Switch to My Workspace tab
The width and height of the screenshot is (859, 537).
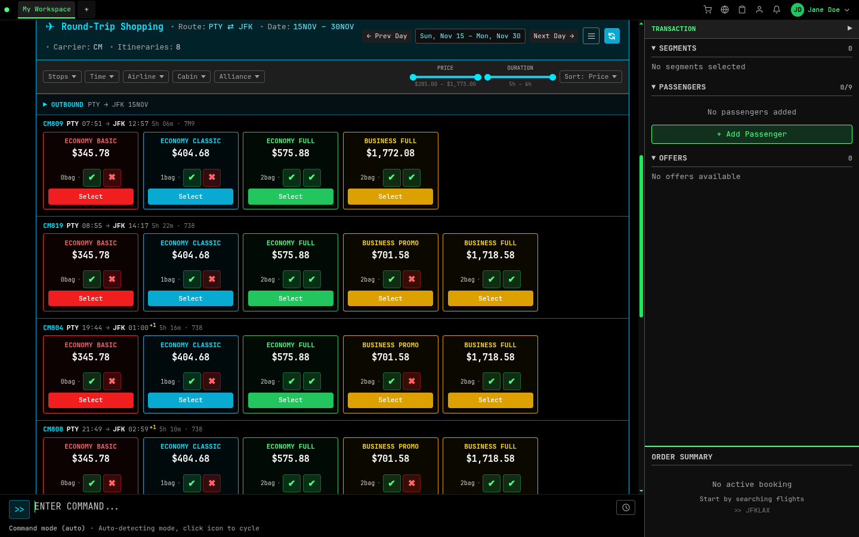point(47,10)
